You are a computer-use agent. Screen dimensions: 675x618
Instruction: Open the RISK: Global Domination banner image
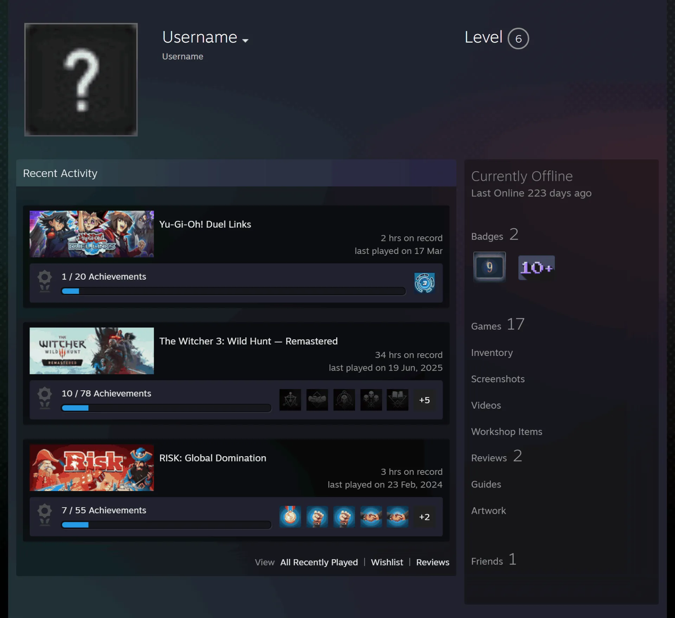[x=92, y=467]
